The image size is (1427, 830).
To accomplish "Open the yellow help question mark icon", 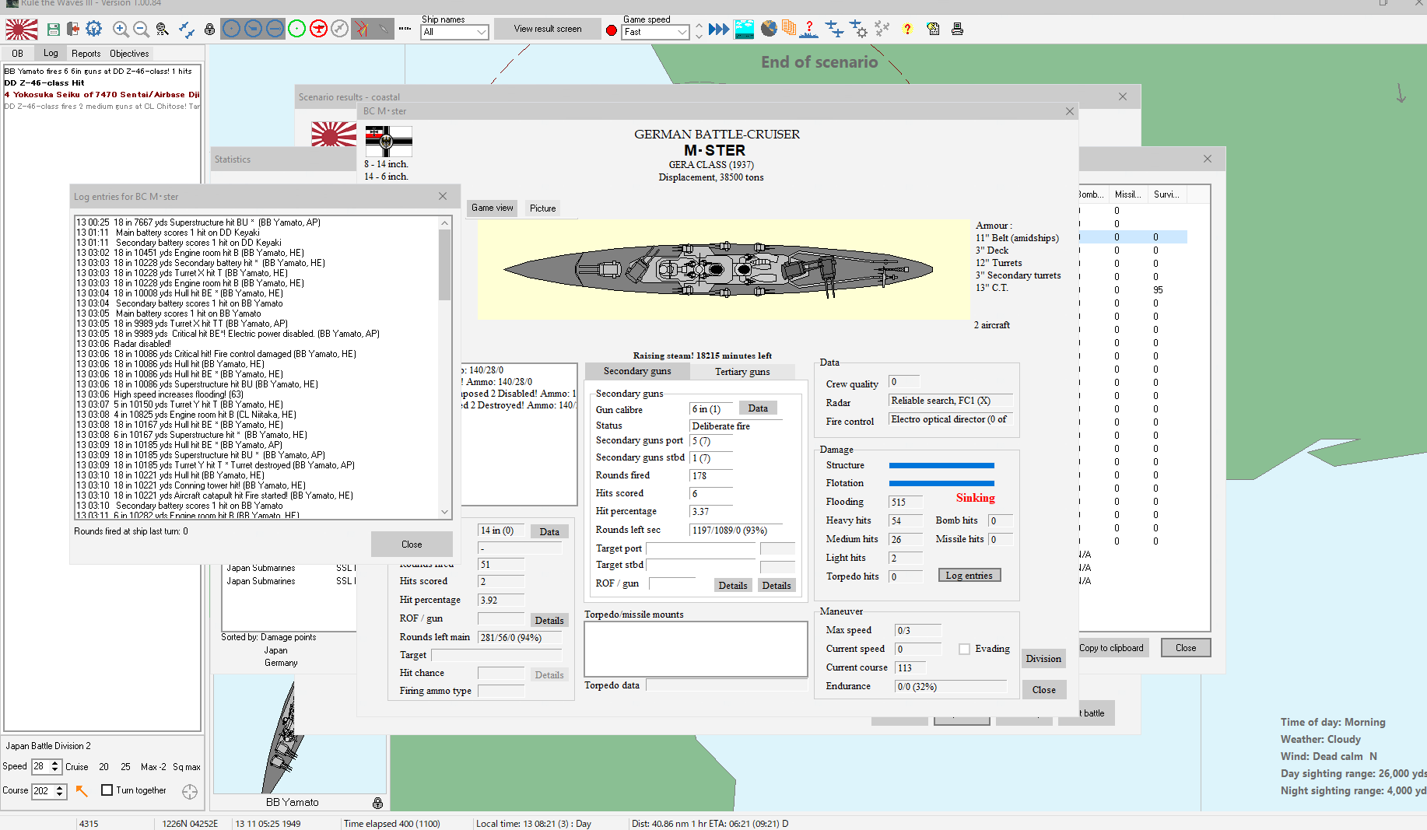I will [x=907, y=30].
